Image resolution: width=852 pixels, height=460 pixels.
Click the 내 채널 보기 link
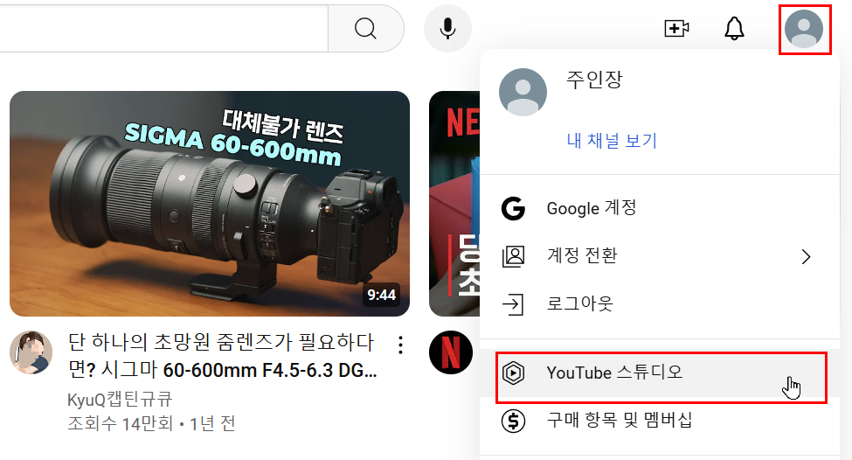(612, 141)
